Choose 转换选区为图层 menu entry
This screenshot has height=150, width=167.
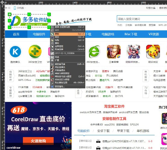click(x=68, y=80)
